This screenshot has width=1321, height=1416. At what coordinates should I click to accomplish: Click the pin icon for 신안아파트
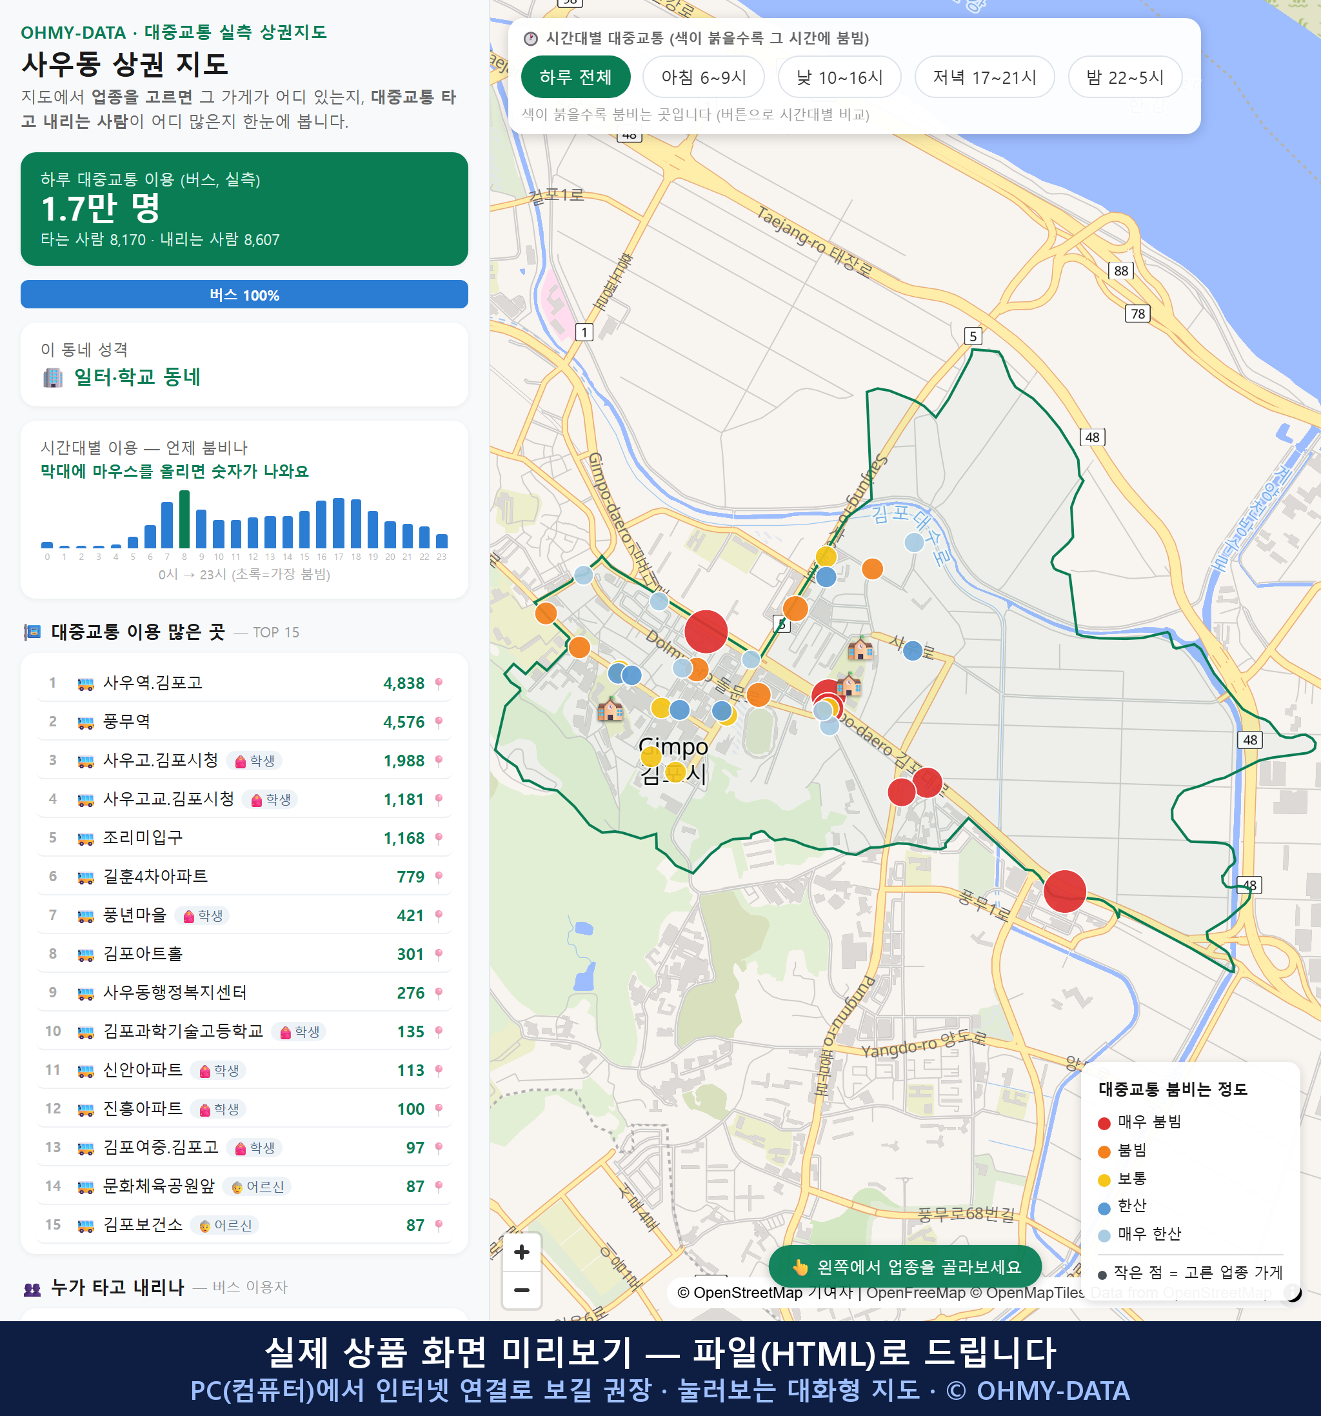439,1070
